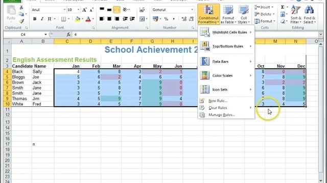Open Format as Table gallery
This screenshot has width=327, height=183.
pos(228,14)
